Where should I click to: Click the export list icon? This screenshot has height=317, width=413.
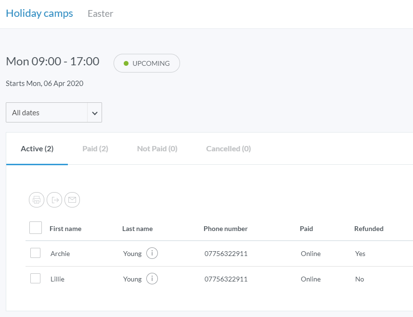pos(54,200)
